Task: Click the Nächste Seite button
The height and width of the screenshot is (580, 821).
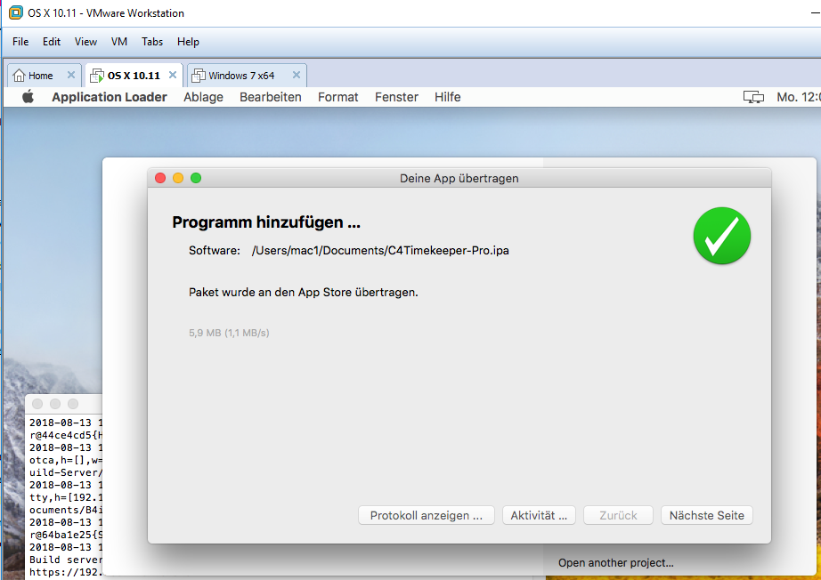Action: click(x=706, y=515)
